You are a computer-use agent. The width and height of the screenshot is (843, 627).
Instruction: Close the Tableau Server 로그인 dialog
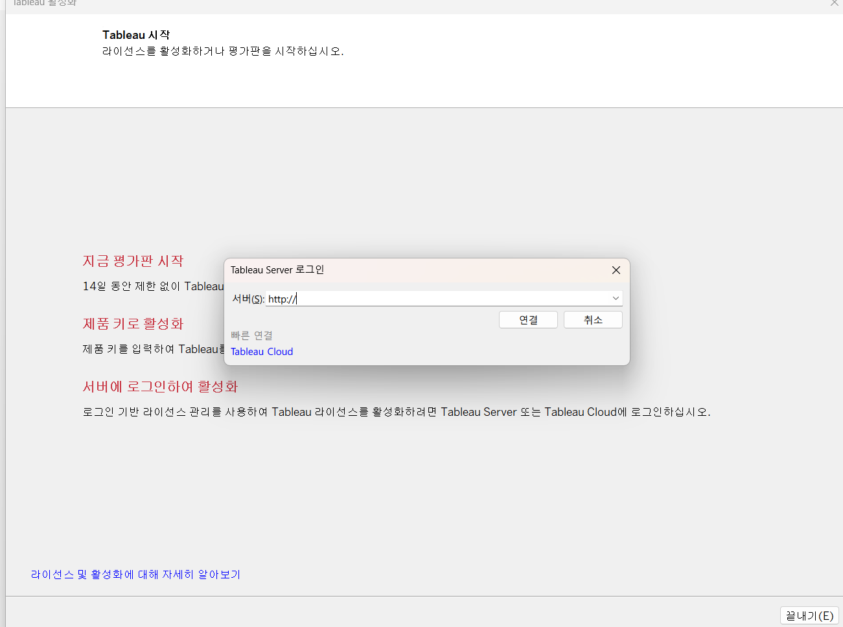[x=616, y=270]
